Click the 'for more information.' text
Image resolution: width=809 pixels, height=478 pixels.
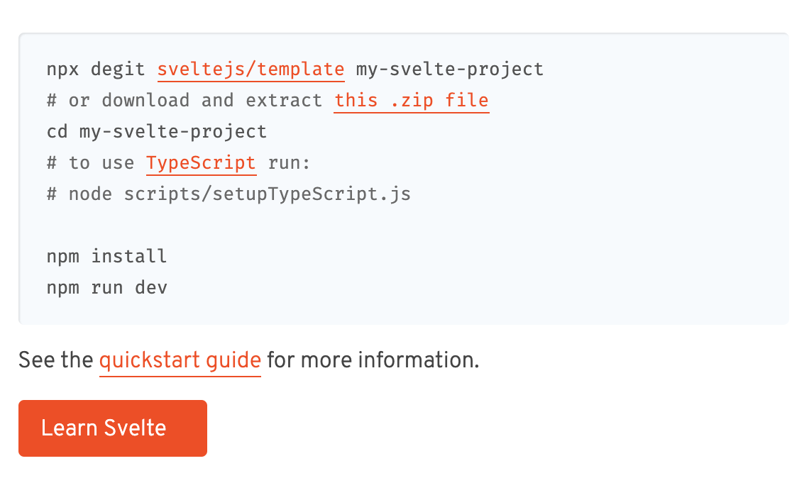click(x=373, y=360)
